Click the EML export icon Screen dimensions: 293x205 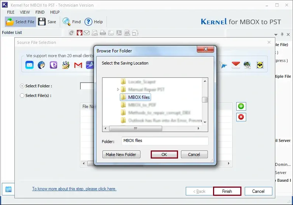click(95, 33)
